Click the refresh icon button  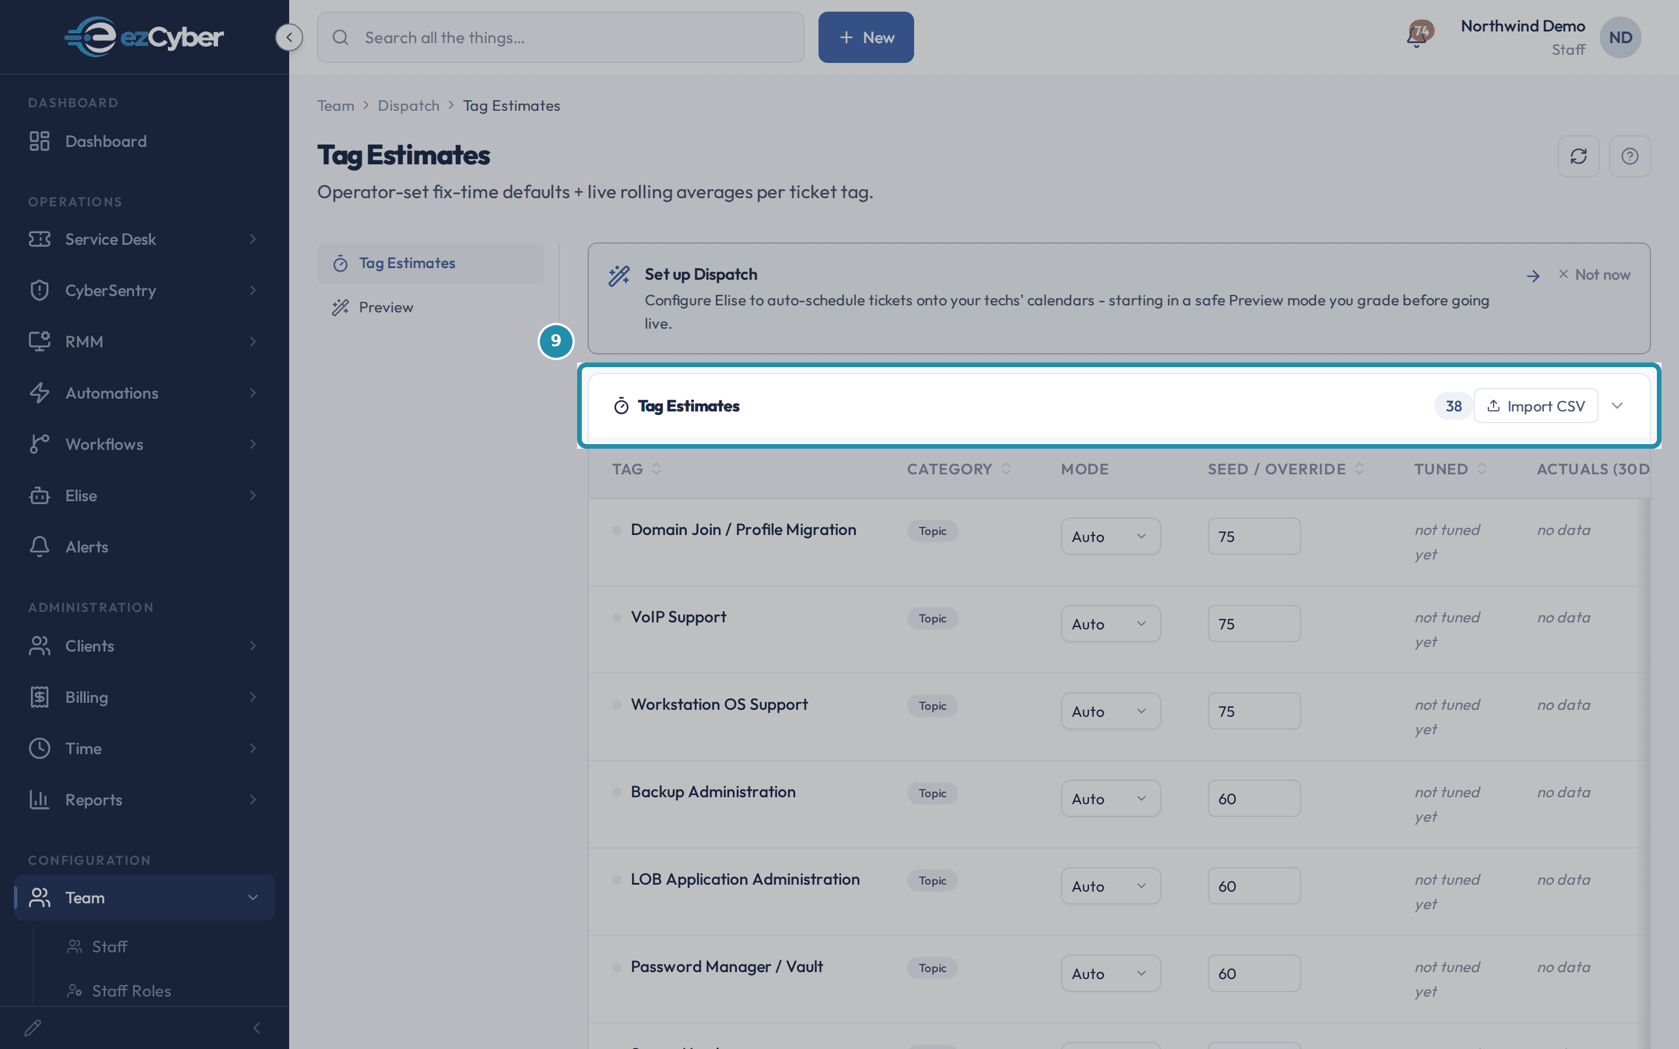click(x=1578, y=156)
